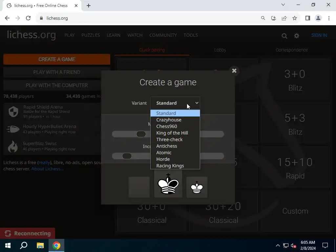Reload the page with refresh icon
The image size is (336, 252).
pos(28,18)
